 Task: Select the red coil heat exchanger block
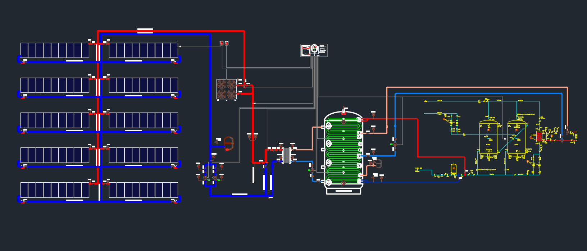click(539, 137)
